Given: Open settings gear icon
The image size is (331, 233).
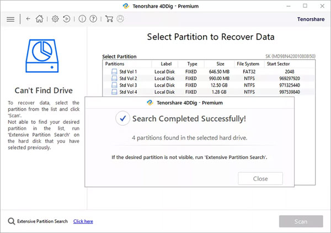Looking at the screenshot, I should [55, 19].
